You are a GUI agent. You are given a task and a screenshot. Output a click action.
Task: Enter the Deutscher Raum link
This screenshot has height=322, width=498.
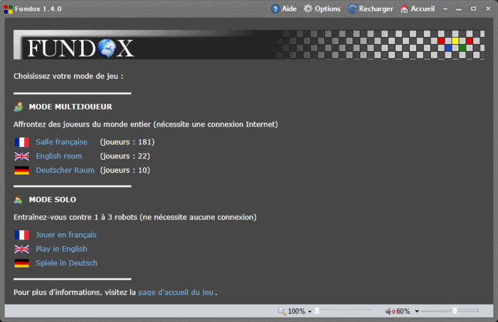[x=65, y=170]
